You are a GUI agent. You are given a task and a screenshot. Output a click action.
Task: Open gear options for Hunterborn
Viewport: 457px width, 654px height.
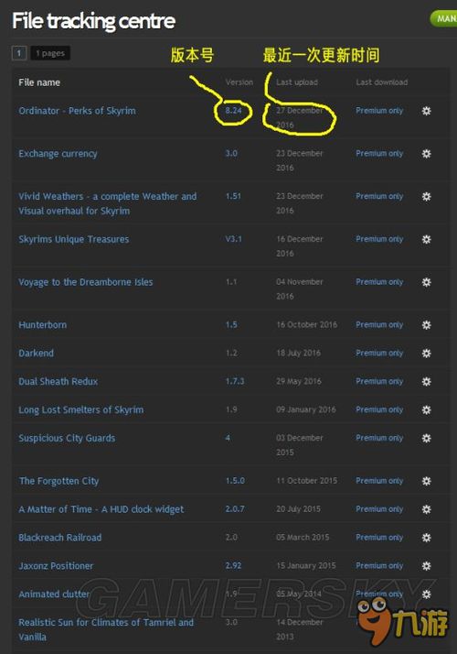[x=426, y=325]
